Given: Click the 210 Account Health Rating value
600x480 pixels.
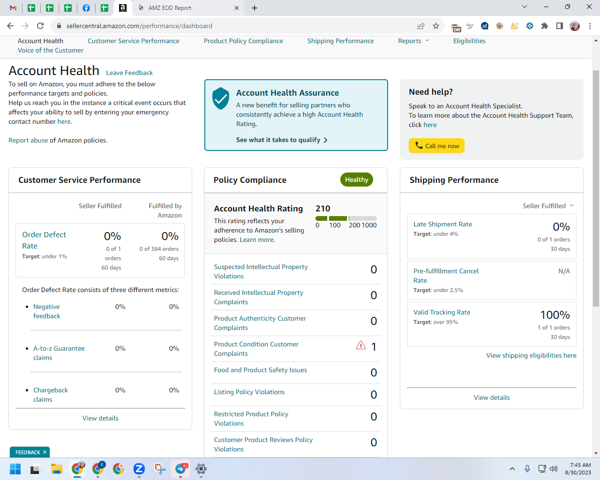Looking at the screenshot, I should [323, 209].
